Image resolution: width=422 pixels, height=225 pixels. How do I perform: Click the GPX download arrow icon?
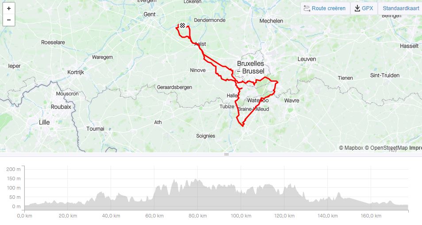click(x=357, y=8)
